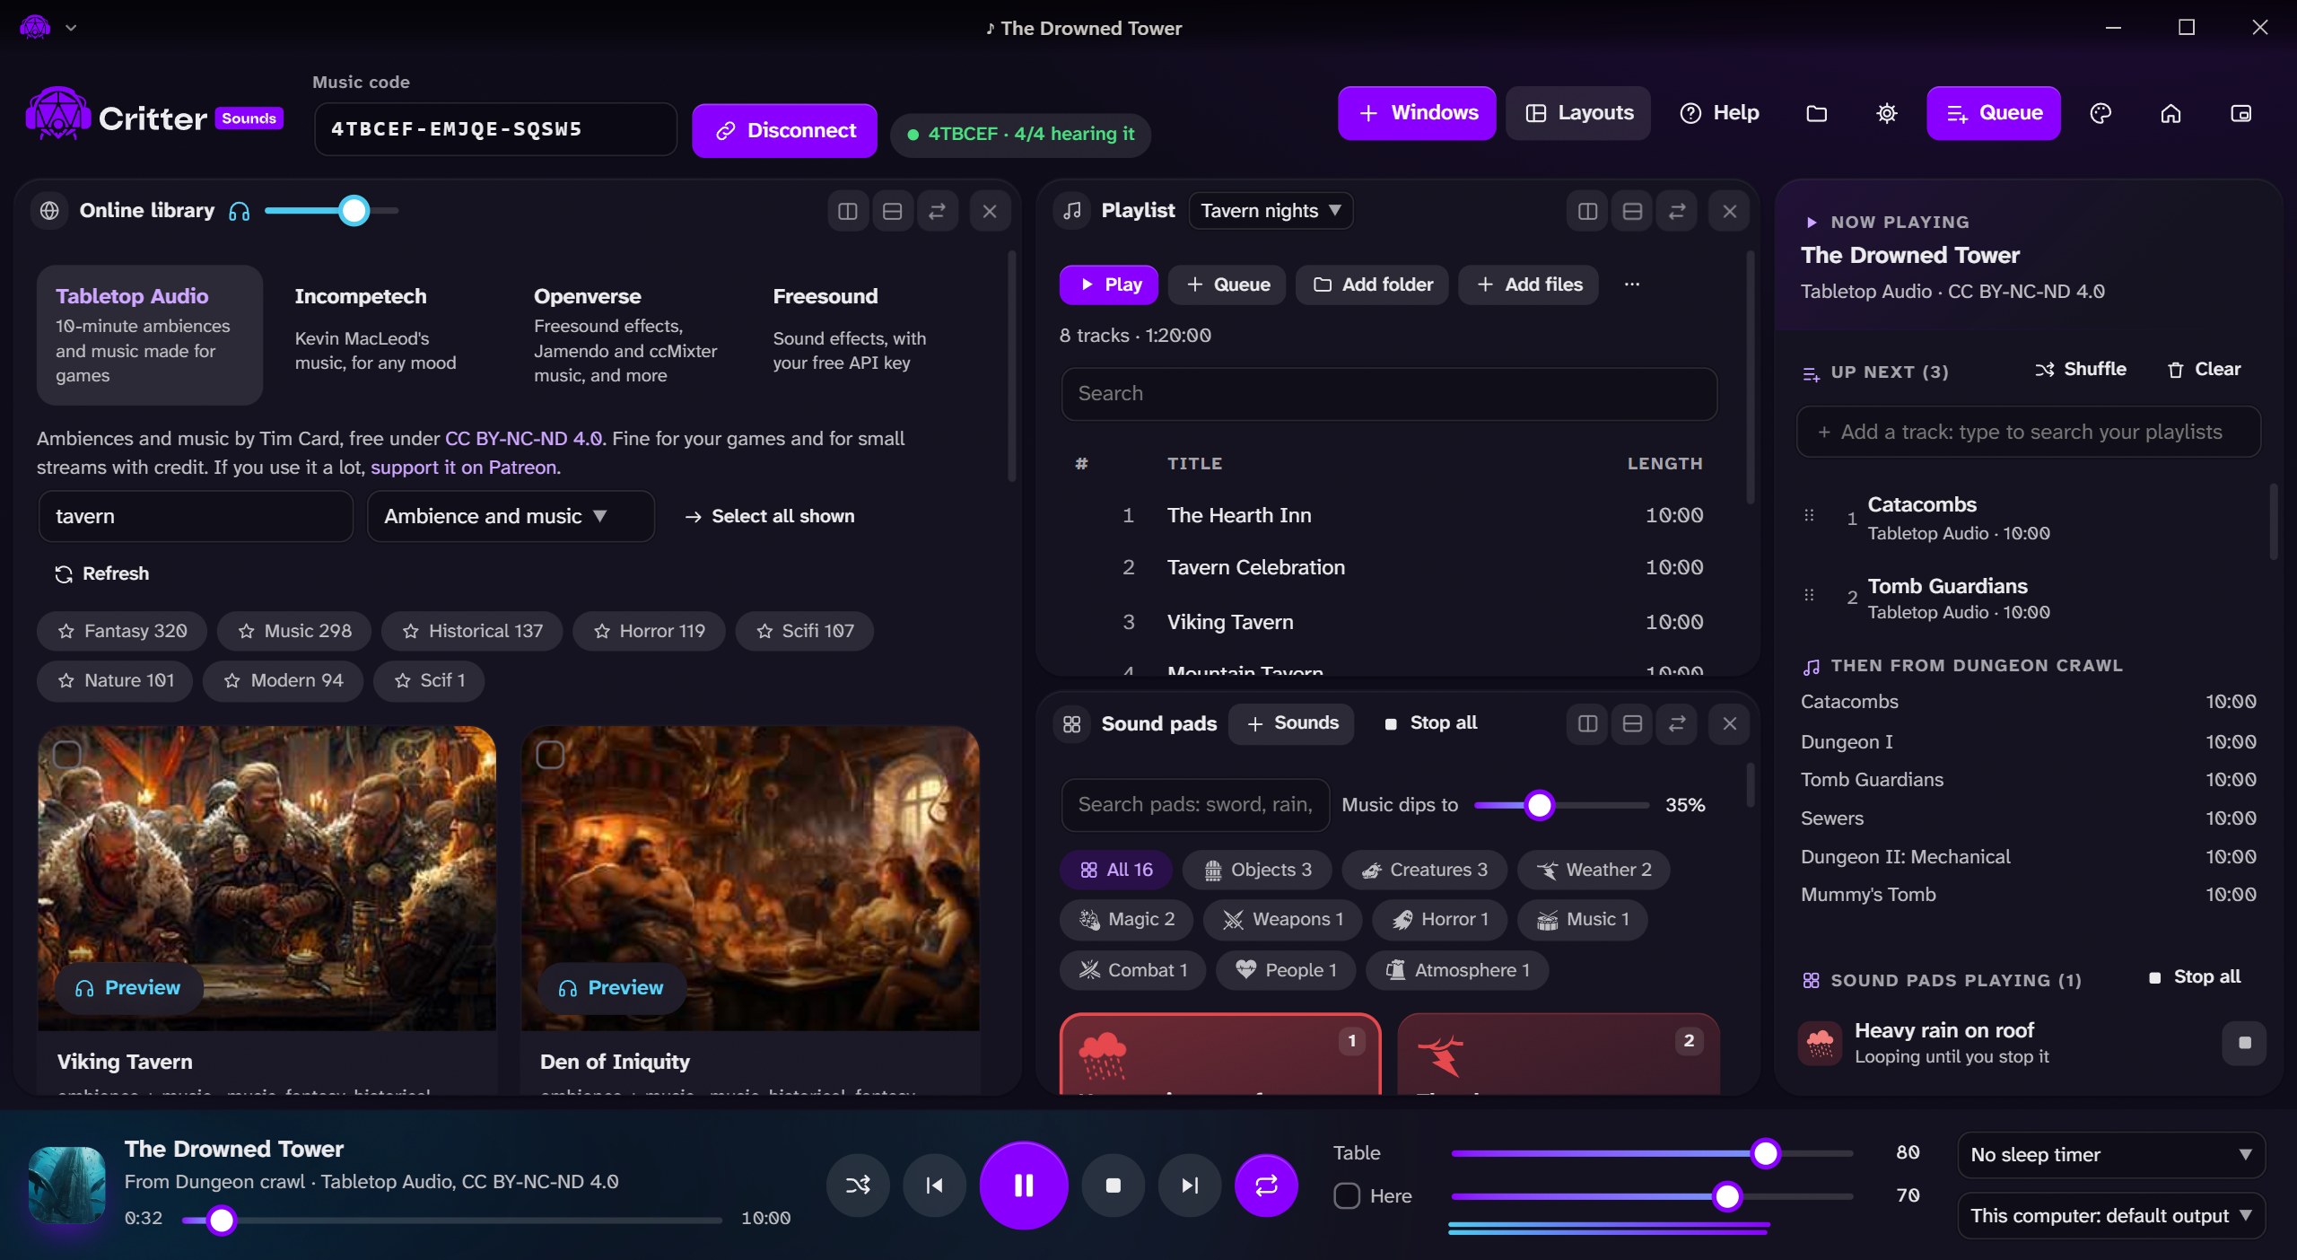Pause The Drowned Tower playback
This screenshot has width=2297, height=1260.
(x=1024, y=1186)
